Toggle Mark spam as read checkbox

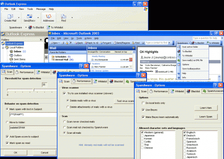pos(7,143)
